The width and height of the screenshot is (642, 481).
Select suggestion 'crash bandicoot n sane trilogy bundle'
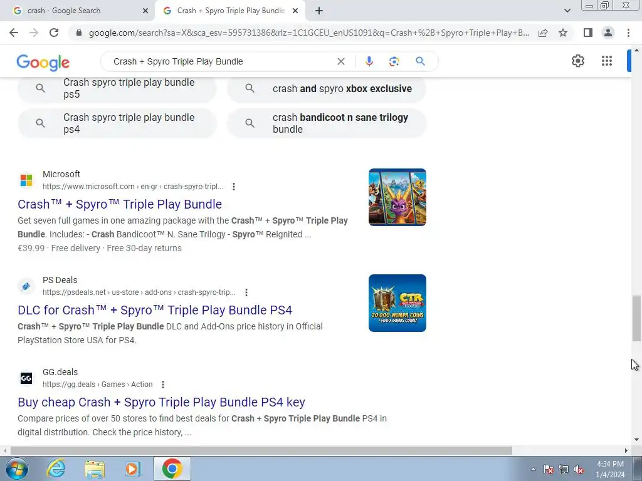pos(327,123)
